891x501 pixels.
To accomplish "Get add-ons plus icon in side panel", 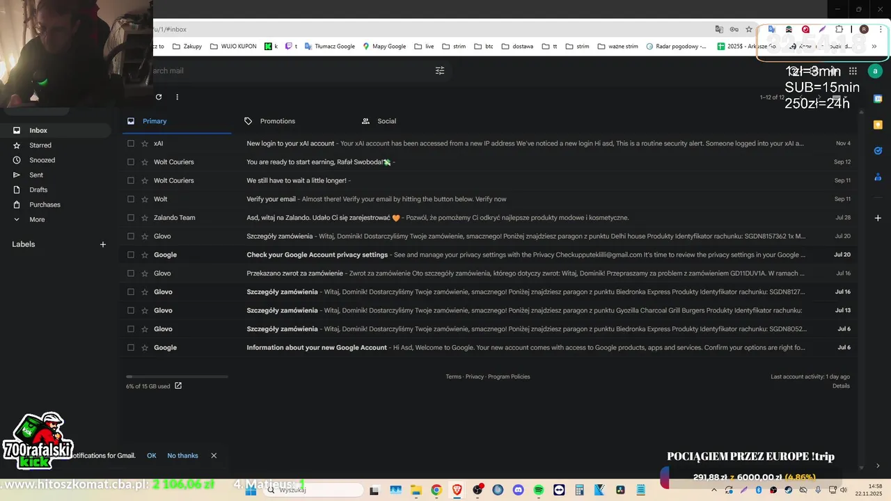I will pos(878,218).
